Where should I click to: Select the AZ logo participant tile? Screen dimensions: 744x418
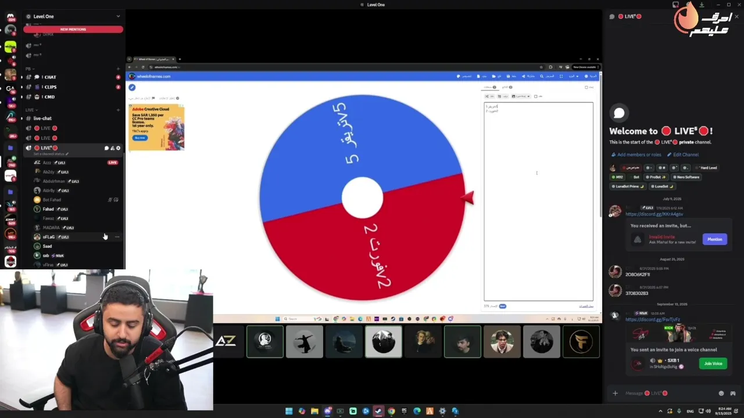point(226,341)
